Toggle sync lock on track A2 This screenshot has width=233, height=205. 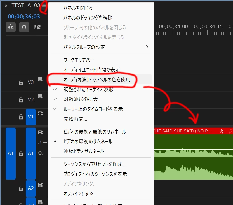[41, 185]
